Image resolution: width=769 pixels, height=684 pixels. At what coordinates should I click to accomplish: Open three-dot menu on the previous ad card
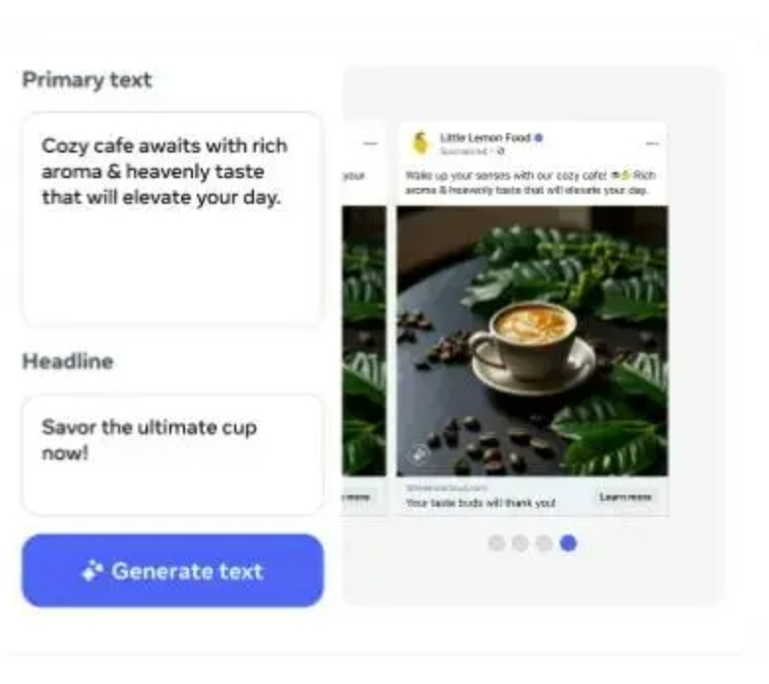(371, 144)
